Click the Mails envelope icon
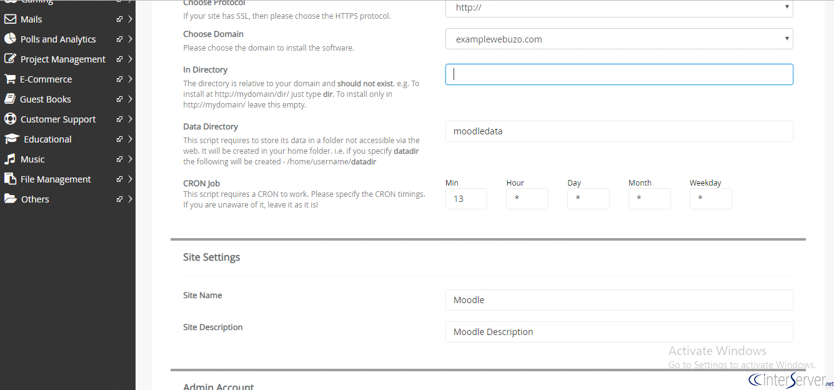 [10, 19]
